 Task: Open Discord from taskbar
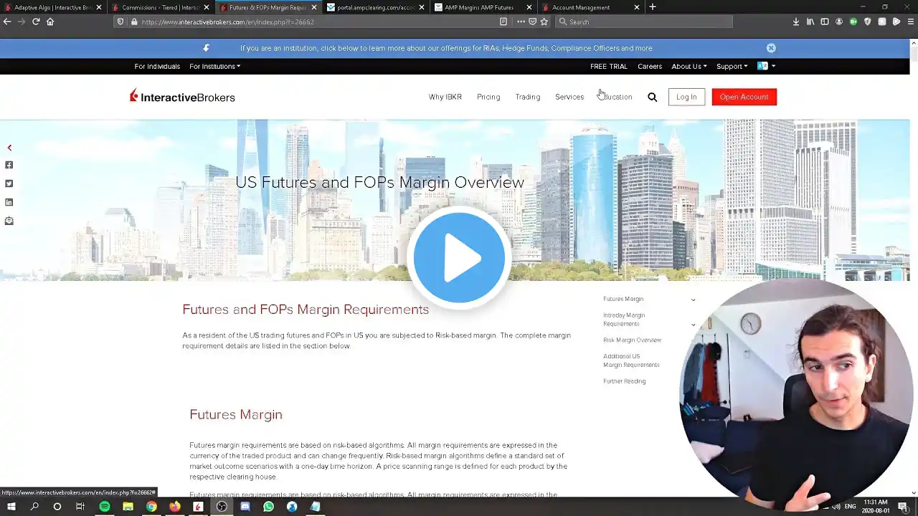pos(245,507)
